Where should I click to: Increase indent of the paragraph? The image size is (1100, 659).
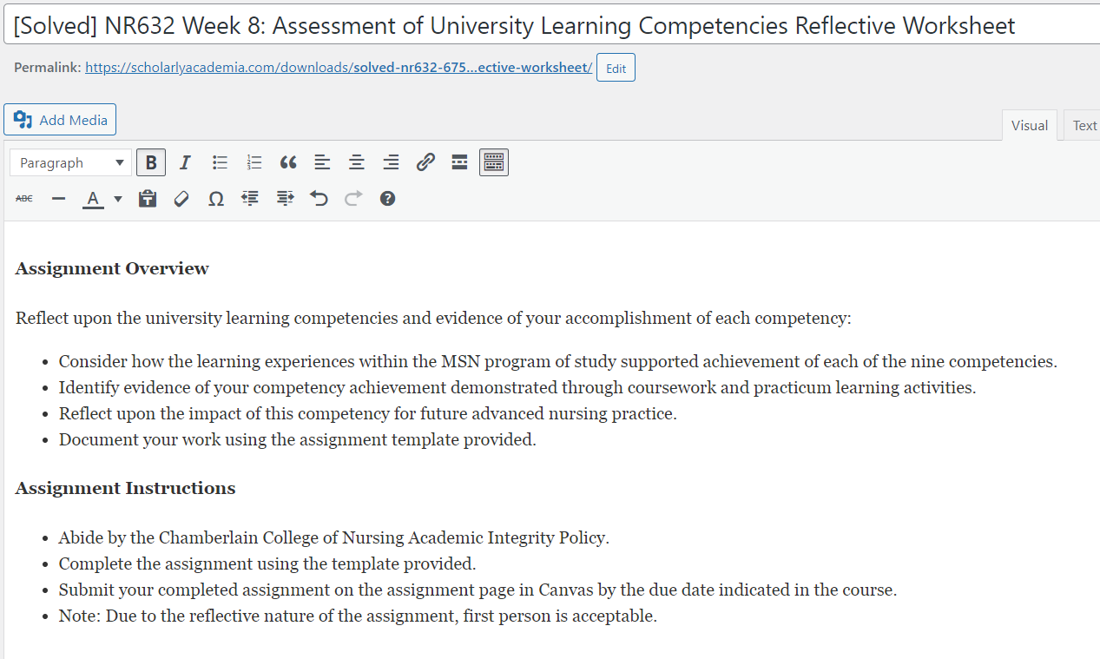point(285,199)
